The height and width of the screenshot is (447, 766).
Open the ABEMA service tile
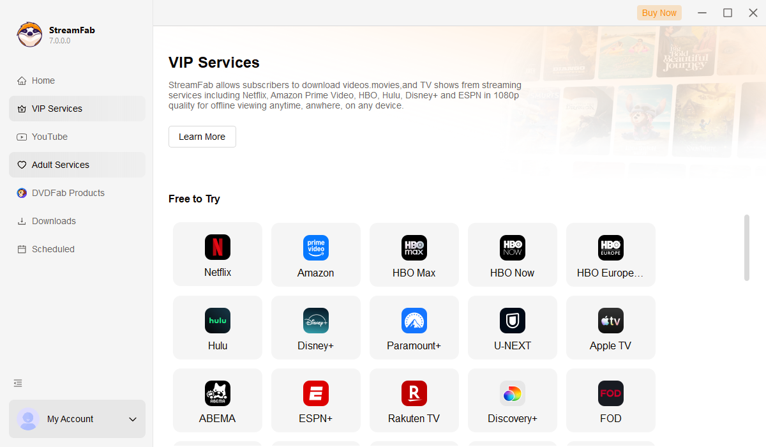[x=218, y=400]
